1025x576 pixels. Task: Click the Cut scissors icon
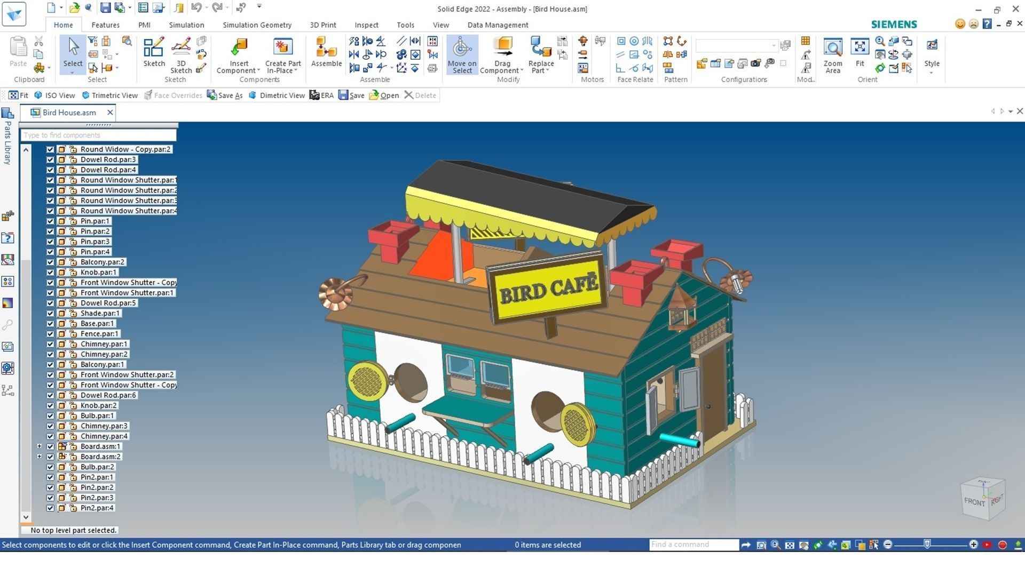coord(38,41)
